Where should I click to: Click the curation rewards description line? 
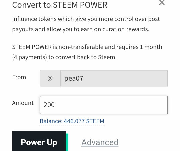pyautogui.click(x=81, y=29)
